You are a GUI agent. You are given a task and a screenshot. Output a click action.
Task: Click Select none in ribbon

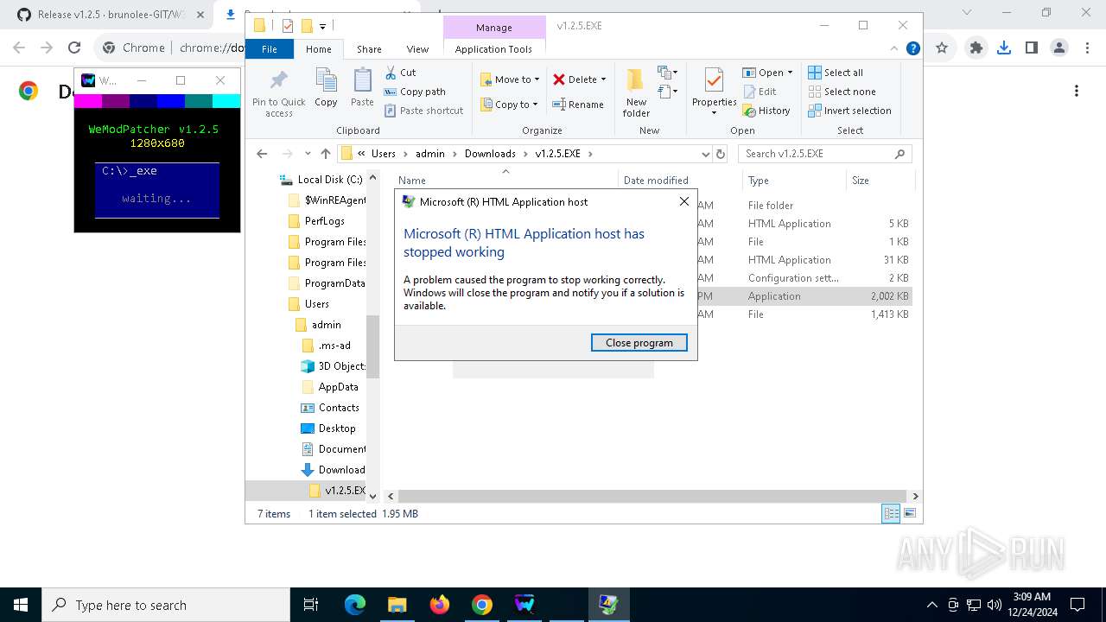pyautogui.click(x=842, y=92)
